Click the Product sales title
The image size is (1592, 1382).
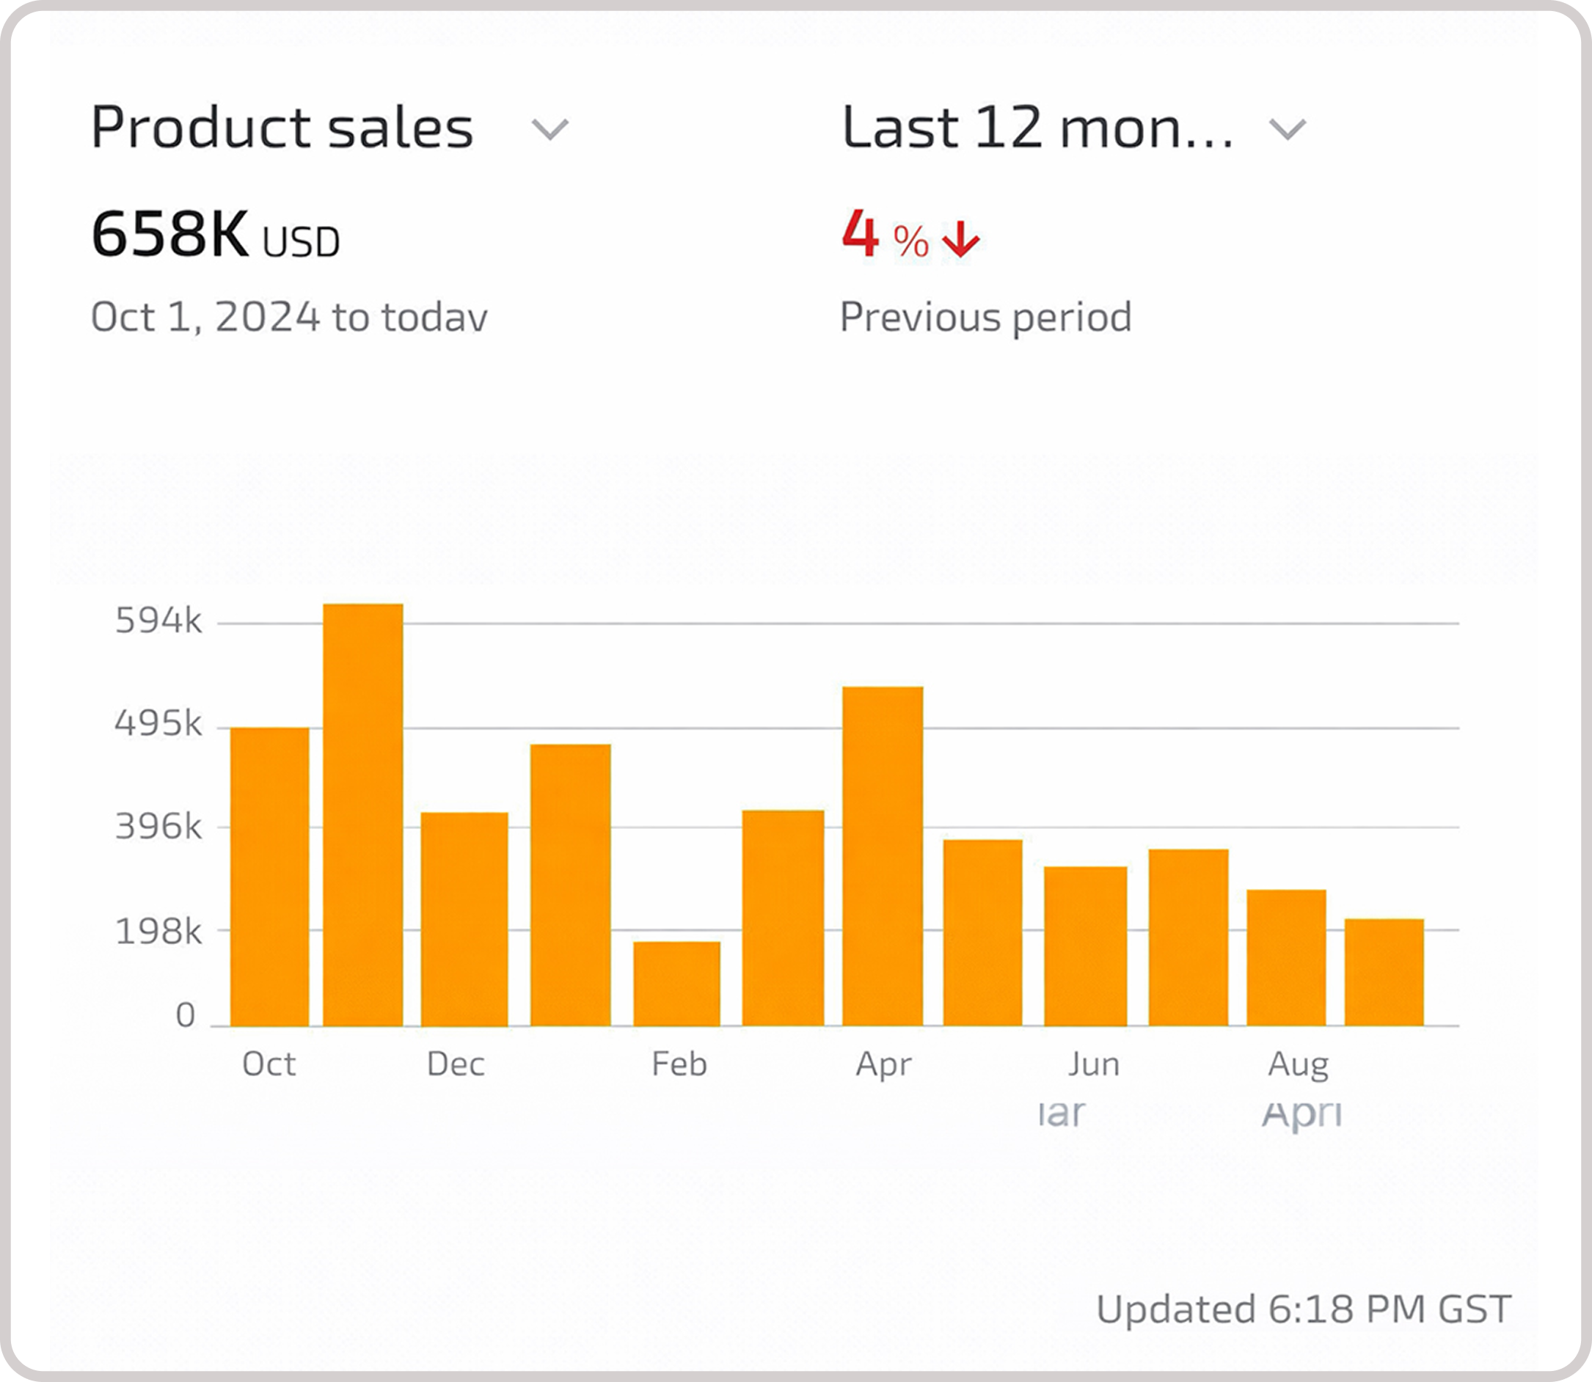(x=282, y=127)
